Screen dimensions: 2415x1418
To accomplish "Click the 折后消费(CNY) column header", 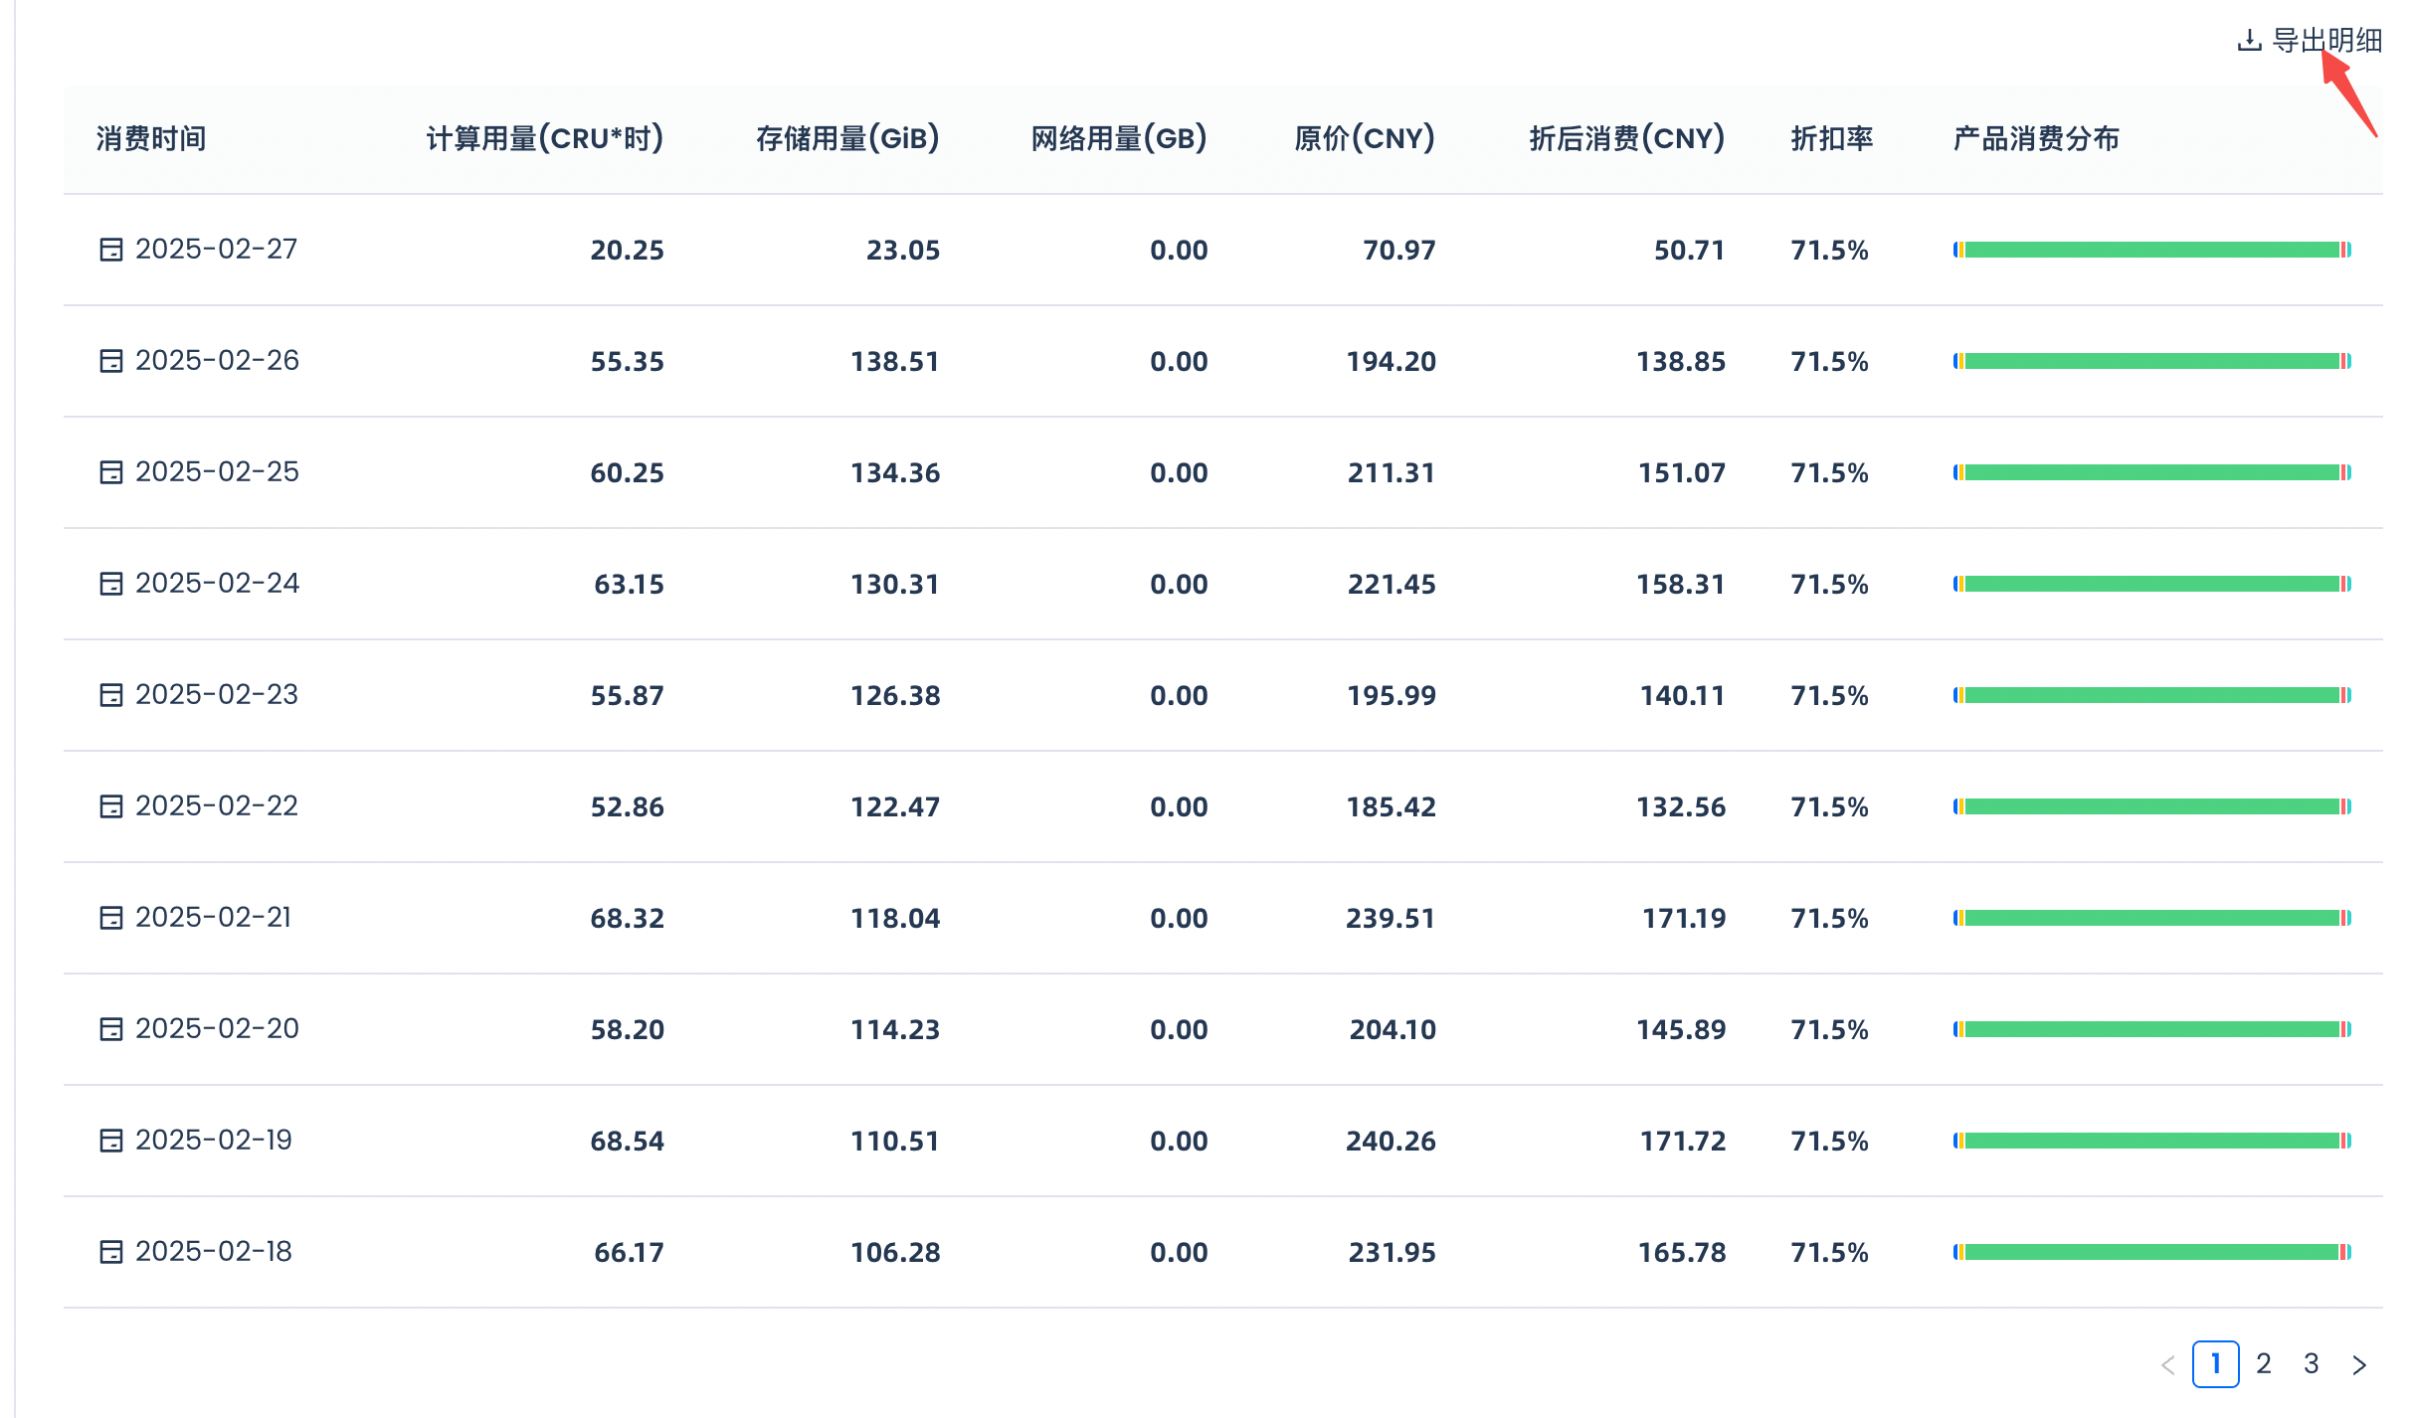I will click(x=1626, y=139).
